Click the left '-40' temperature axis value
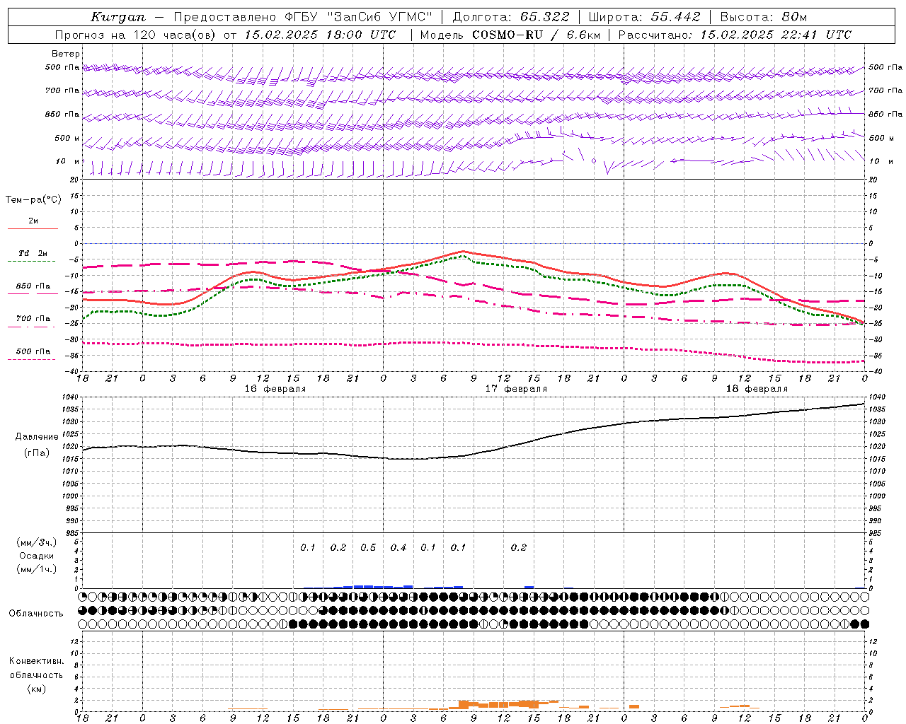Image resolution: width=906 pixels, height=724 pixels. point(73,371)
